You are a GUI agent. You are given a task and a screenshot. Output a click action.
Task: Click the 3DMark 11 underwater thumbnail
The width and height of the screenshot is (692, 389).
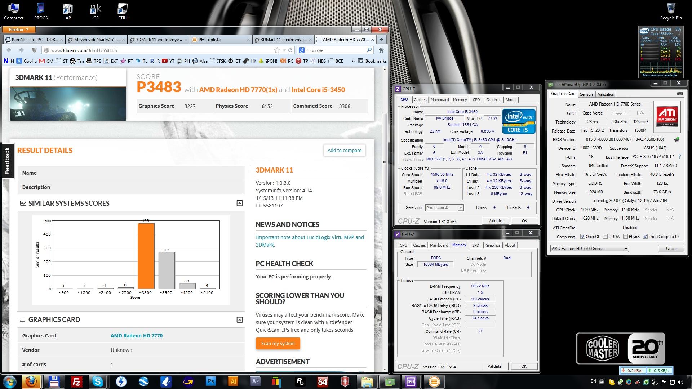[68, 103]
